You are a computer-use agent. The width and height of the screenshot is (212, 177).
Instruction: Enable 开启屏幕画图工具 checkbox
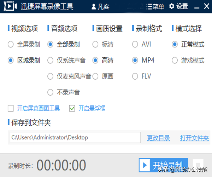pos(11,108)
